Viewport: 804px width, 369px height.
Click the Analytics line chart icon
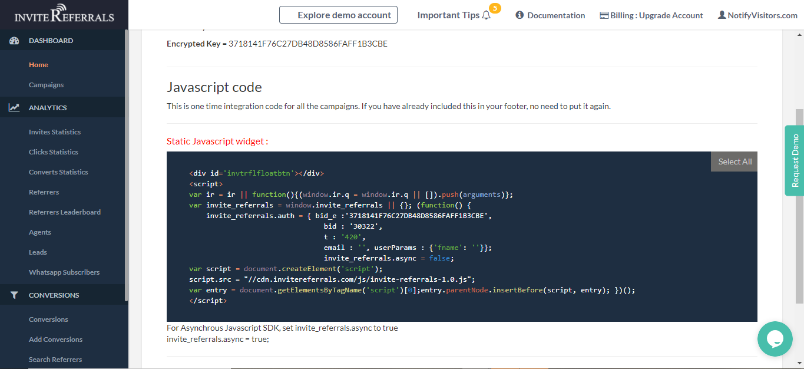15,108
